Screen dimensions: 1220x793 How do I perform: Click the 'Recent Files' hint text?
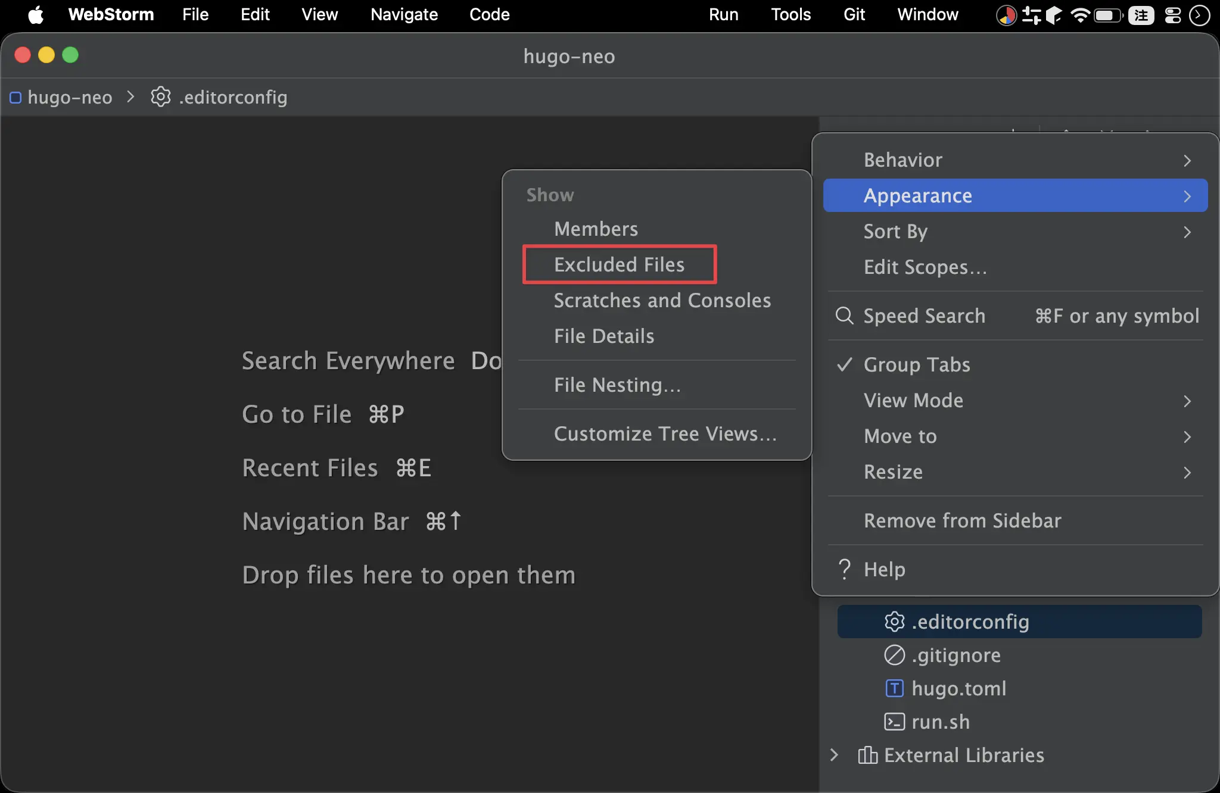[x=310, y=468]
